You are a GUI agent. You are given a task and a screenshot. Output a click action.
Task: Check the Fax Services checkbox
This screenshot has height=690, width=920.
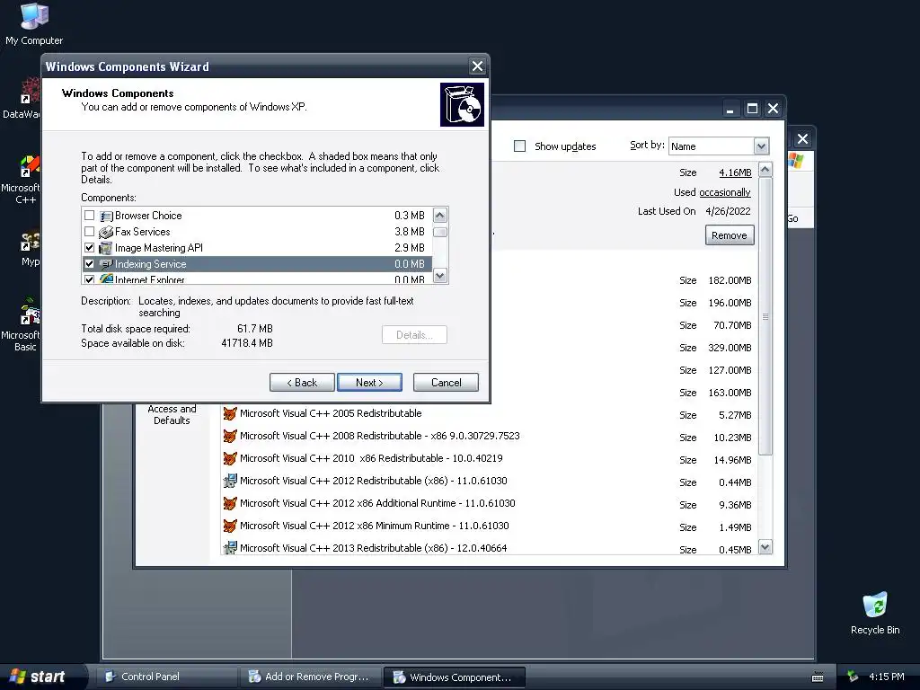(89, 232)
